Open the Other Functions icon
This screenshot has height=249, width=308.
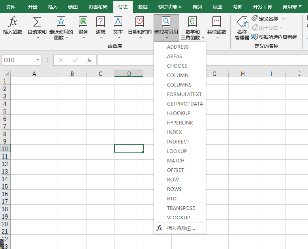point(217,22)
